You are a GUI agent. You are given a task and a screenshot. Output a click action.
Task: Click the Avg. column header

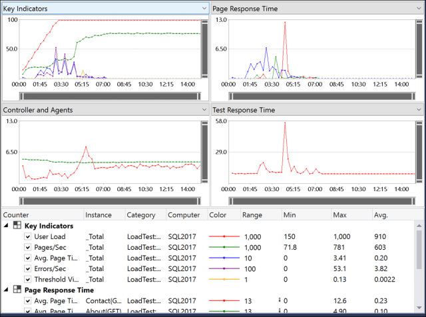[393, 215]
